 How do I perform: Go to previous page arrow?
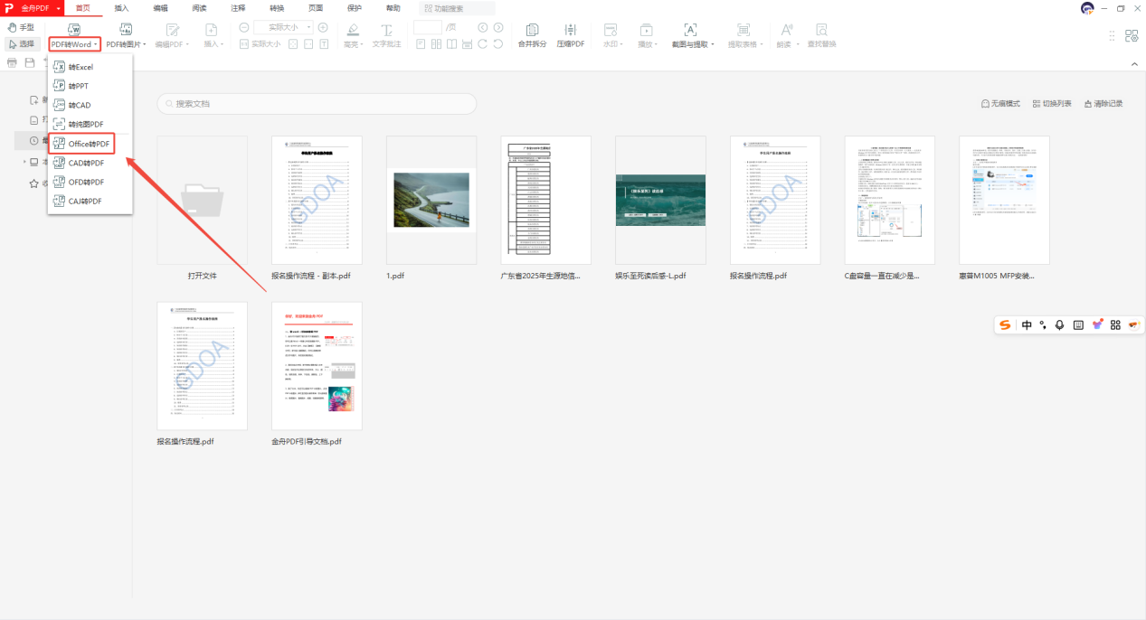click(x=483, y=28)
